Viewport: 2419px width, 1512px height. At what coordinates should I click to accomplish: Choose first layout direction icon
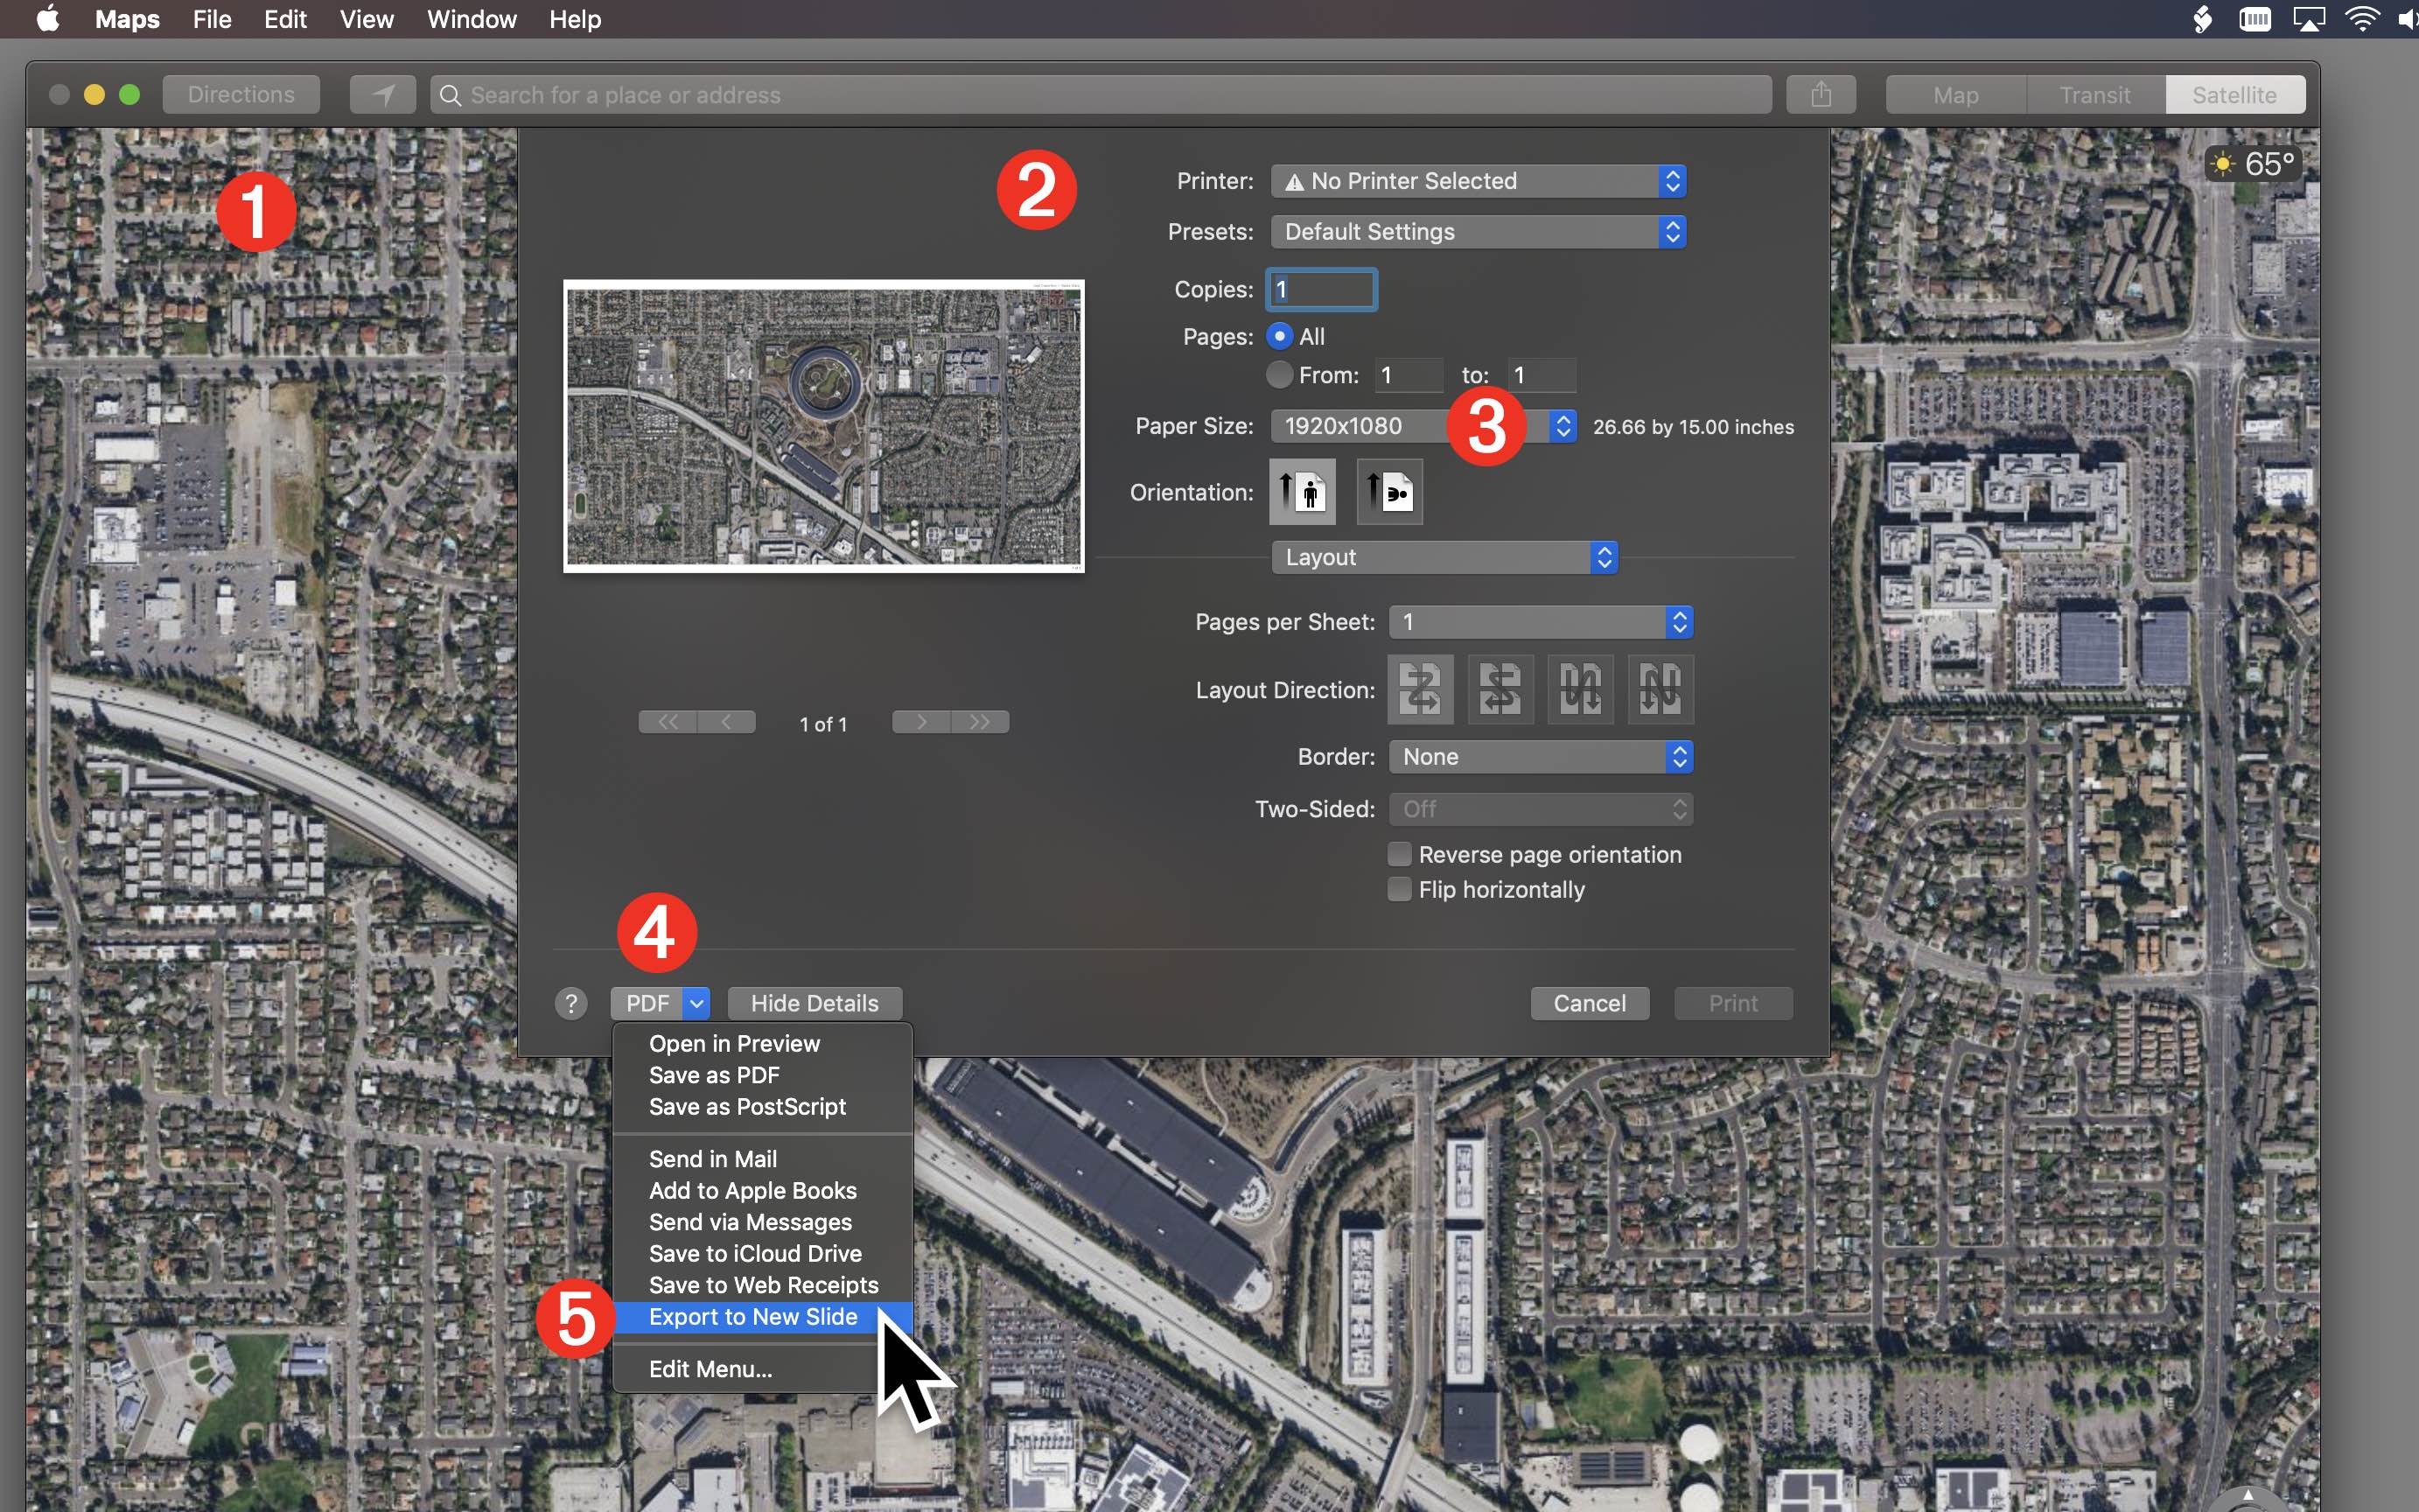(1419, 689)
